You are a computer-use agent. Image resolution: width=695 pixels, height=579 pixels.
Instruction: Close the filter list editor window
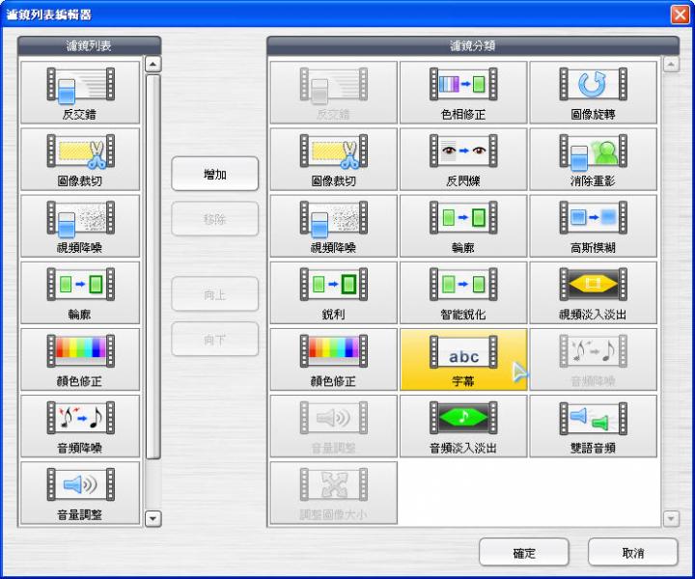[x=680, y=14]
